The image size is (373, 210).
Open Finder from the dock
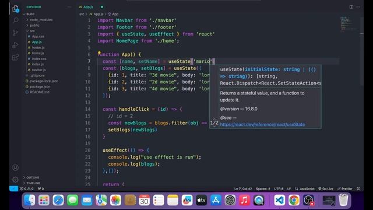30,200
